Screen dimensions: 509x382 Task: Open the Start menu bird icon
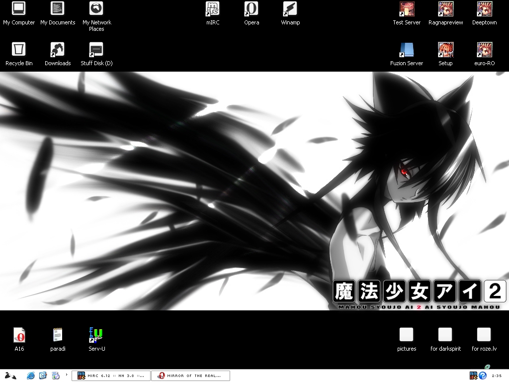tap(10, 376)
